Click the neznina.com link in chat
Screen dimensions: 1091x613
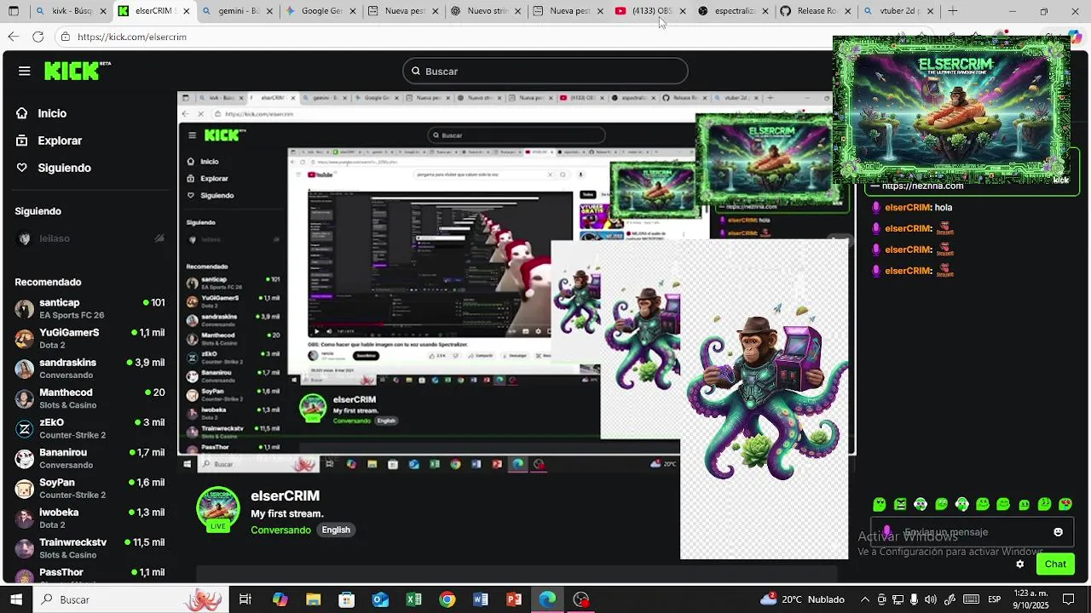[x=922, y=186]
